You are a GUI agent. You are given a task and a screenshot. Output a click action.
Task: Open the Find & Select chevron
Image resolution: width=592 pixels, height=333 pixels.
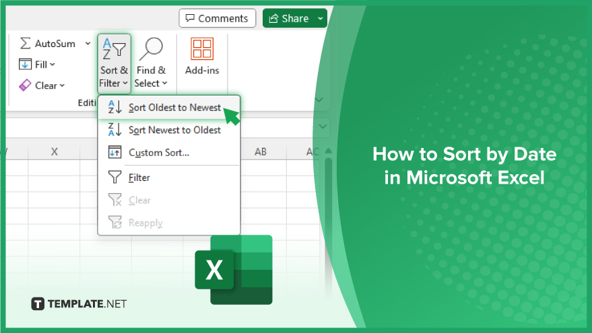[164, 83]
